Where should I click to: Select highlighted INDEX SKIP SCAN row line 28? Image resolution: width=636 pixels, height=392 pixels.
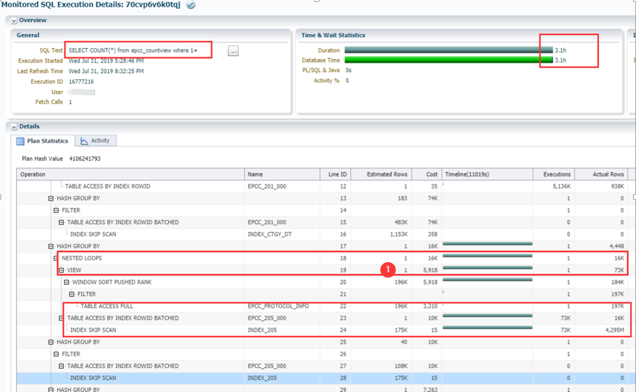(93, 378)
